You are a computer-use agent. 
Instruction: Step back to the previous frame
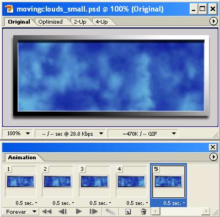click(62, 212)
